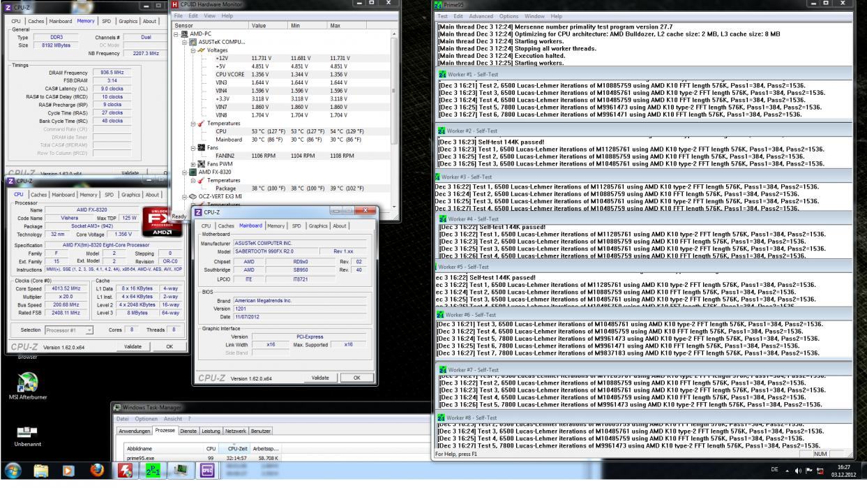867x488 pixels.
Task: Open Caches tab in CPU-Z processor window
Action: (38, 194)
